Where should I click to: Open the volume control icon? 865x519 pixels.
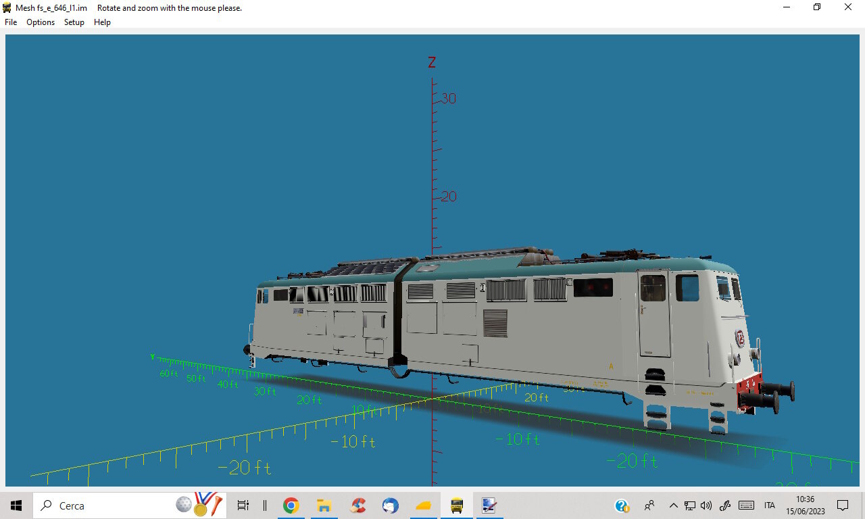coord(706,505)
